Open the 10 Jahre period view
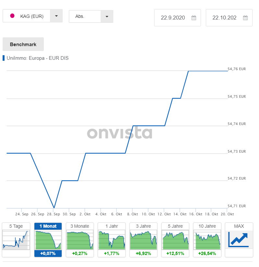Viewport: 259px width, 267px height. (207, 226)
